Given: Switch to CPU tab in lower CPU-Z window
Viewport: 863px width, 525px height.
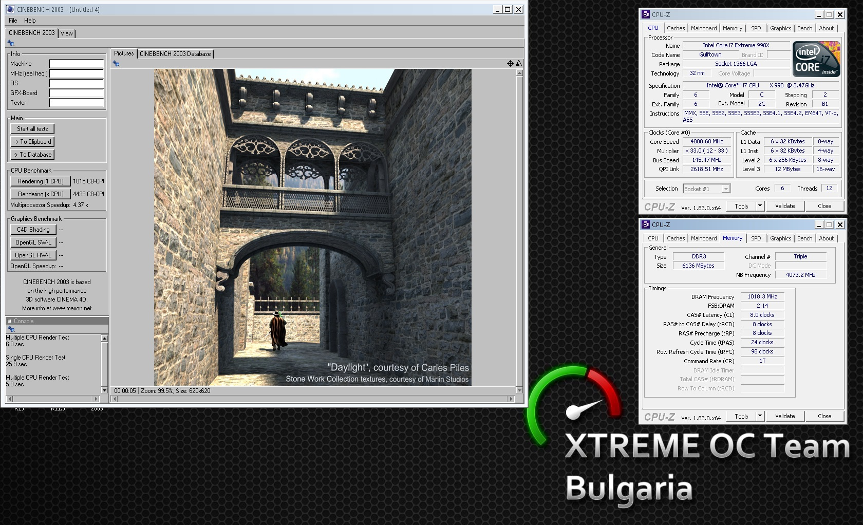Looking at the screenshot, I should pyautogui.click(x=653, y=238).
